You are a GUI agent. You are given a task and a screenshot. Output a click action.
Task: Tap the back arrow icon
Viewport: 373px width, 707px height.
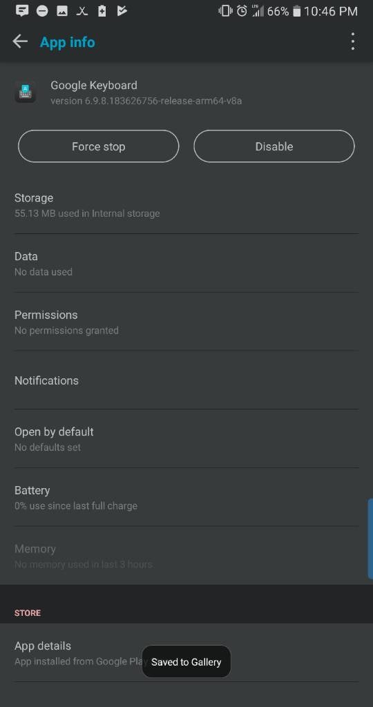point(20,42)
